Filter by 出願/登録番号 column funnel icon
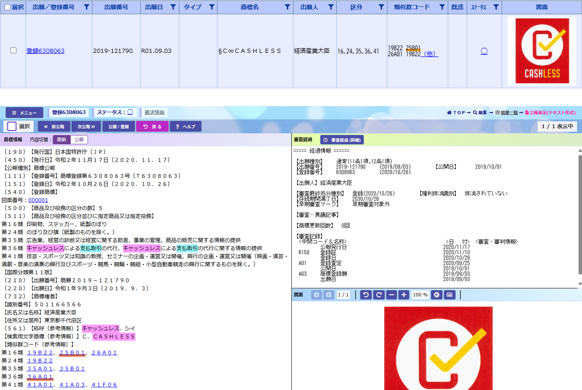582x390 pixels. (x=86, y=7)
